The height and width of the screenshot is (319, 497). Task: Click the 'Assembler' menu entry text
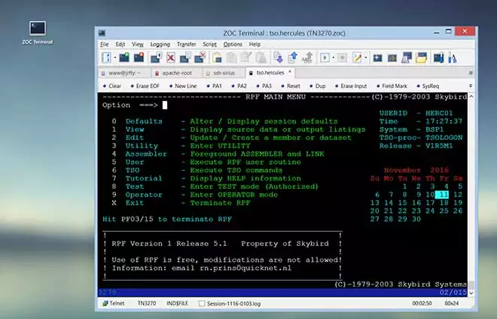[x=146, y=154]
